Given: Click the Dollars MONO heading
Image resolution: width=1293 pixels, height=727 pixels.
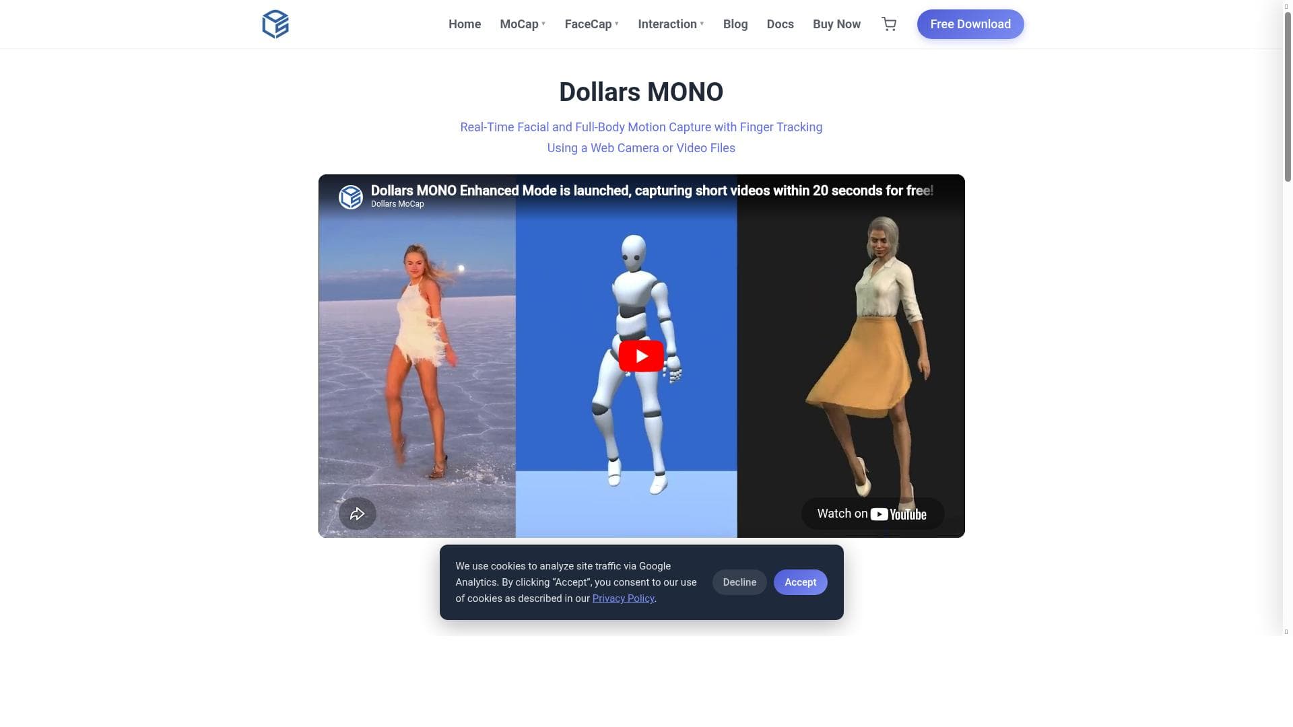Looking at the screenshot, I should pyautogui.click(x=641, y=92).
